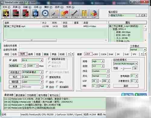Click the EMPTY list toolbar icon
The height and width of the screenshot is (118, 151).
tap(25, 14)
